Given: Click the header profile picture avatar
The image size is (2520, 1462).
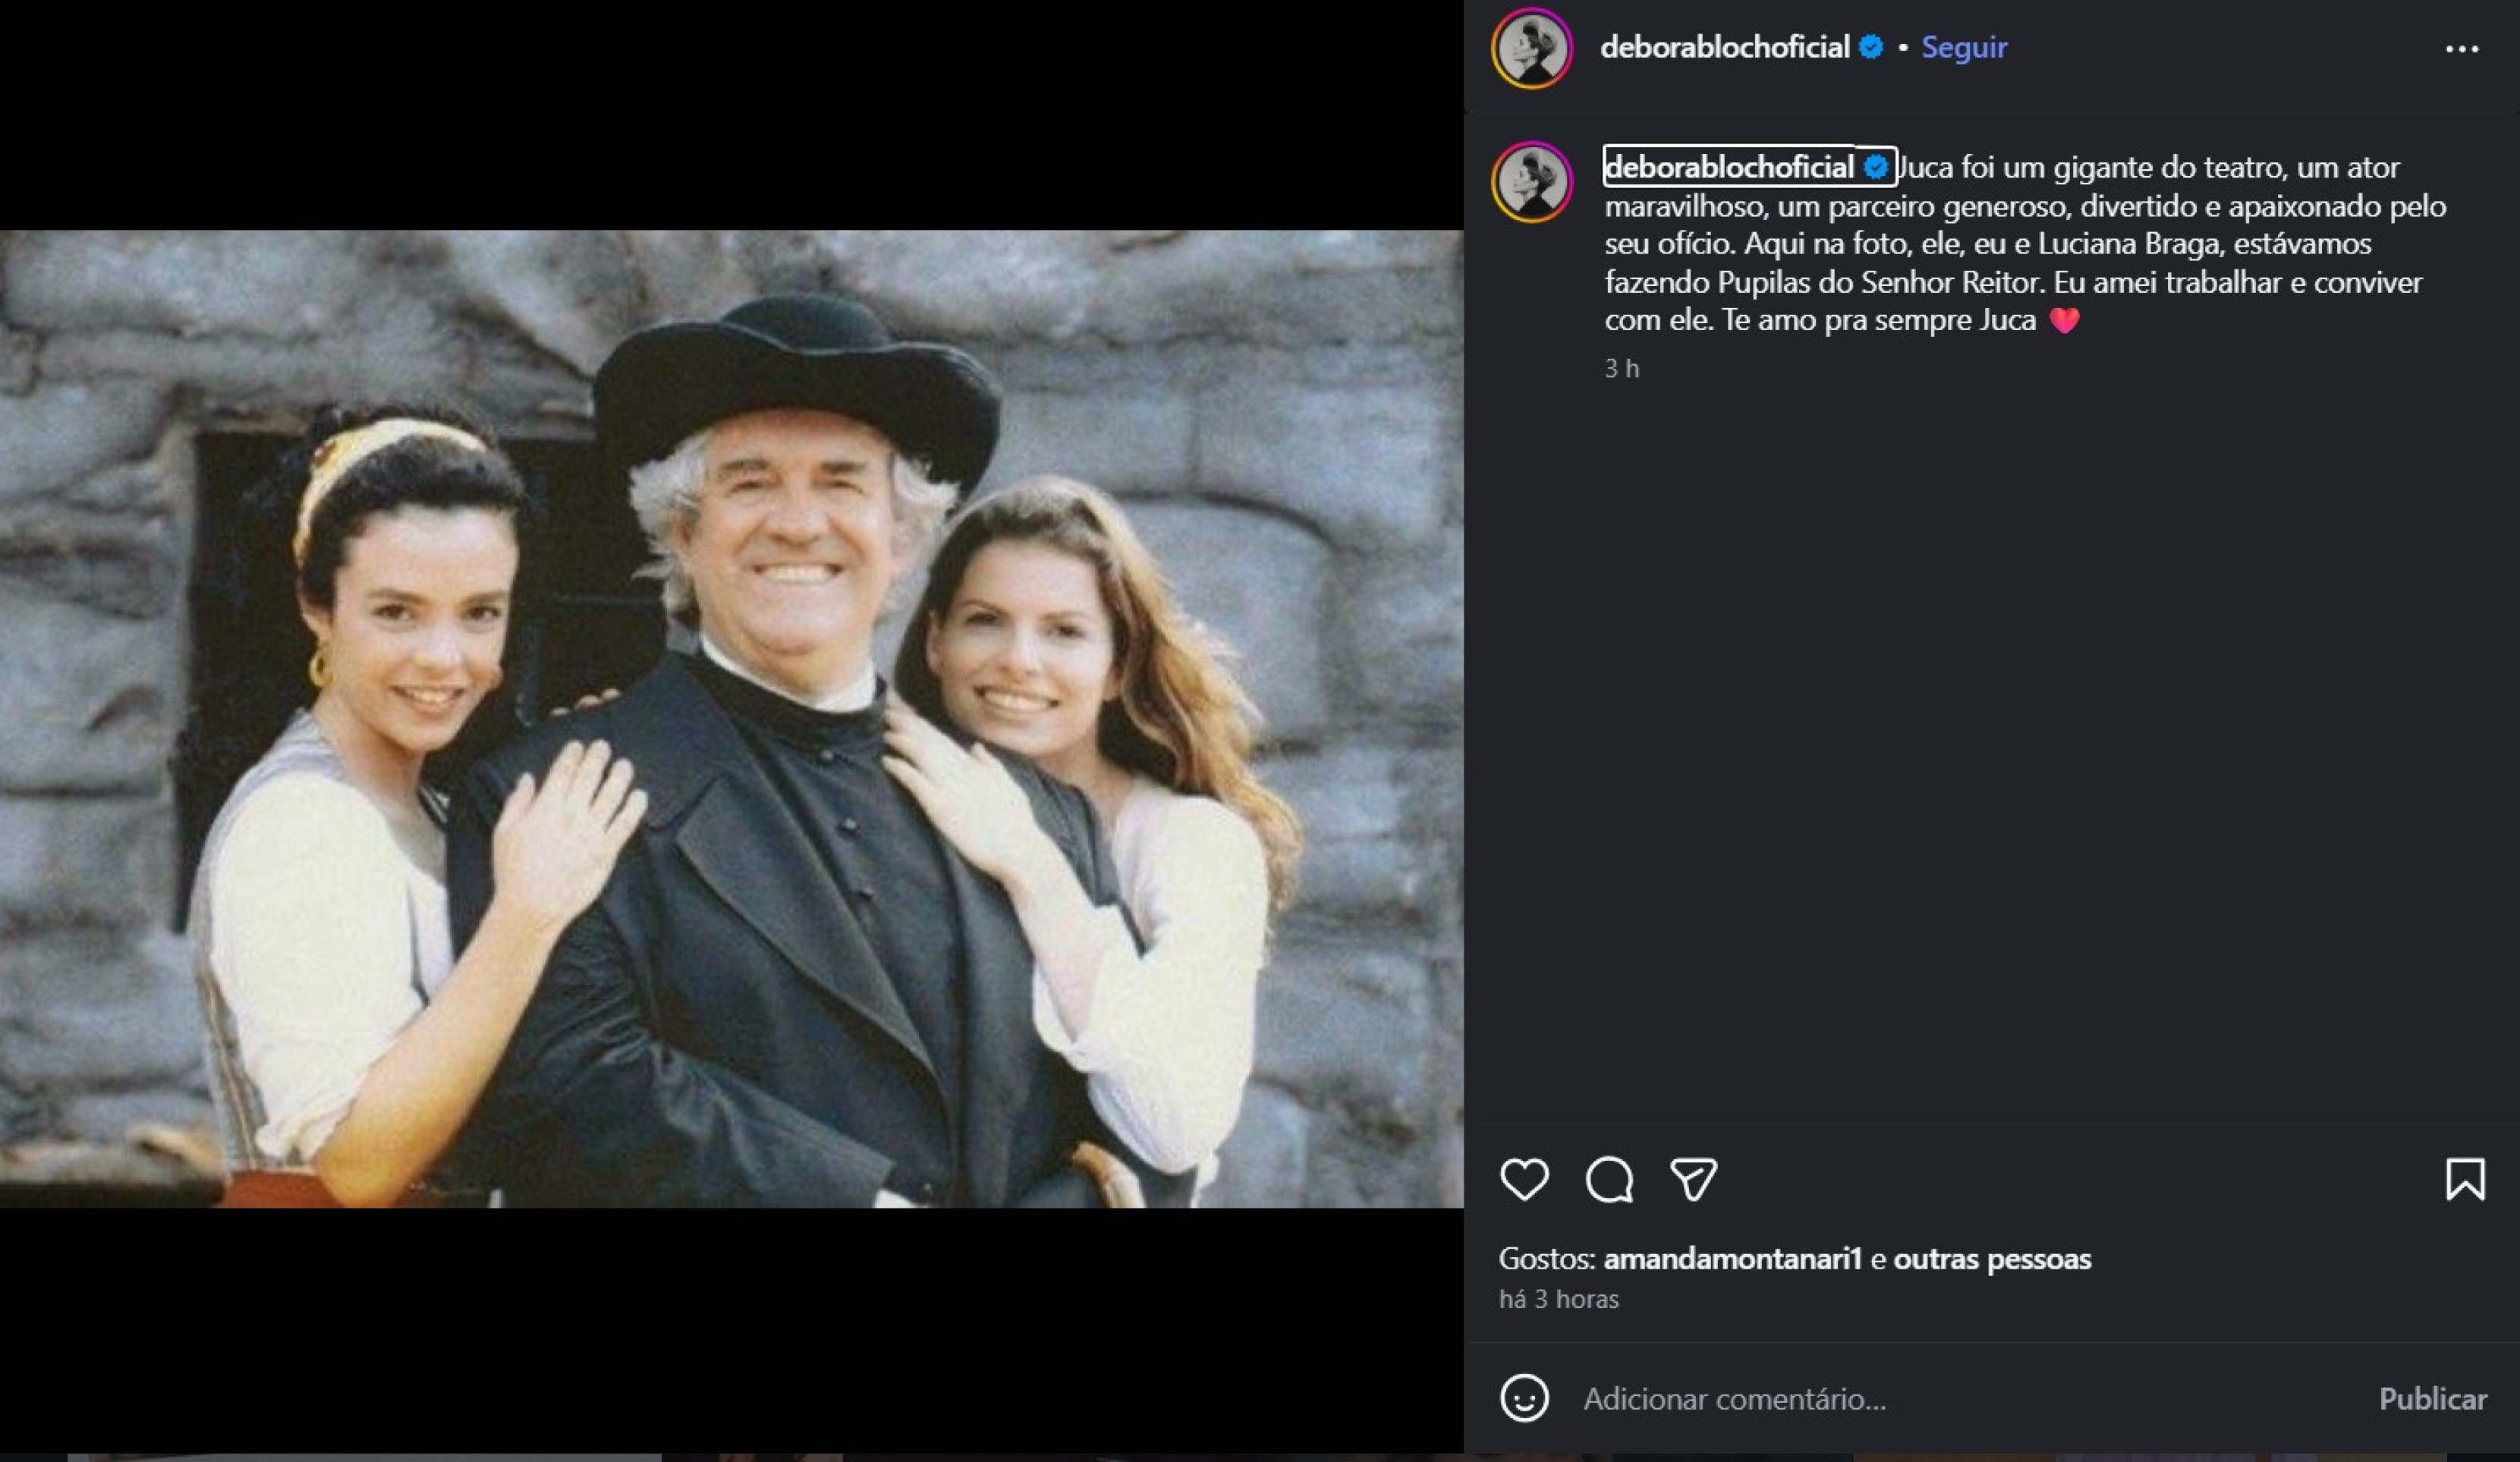Looking at the screenshot, I should 1532,48.
